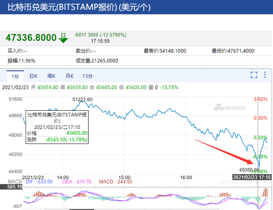This screenshot has height=210, width=273.
Task: Click the 14:00 time axis label
Action: point(63,178)
